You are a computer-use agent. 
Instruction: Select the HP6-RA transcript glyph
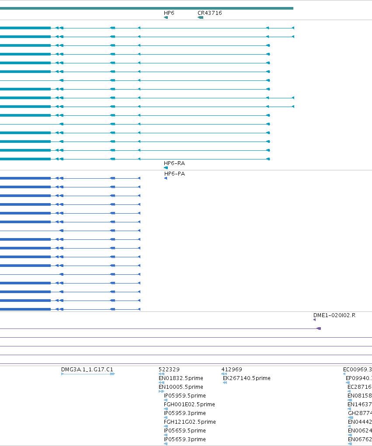click(x=166, y=168)
